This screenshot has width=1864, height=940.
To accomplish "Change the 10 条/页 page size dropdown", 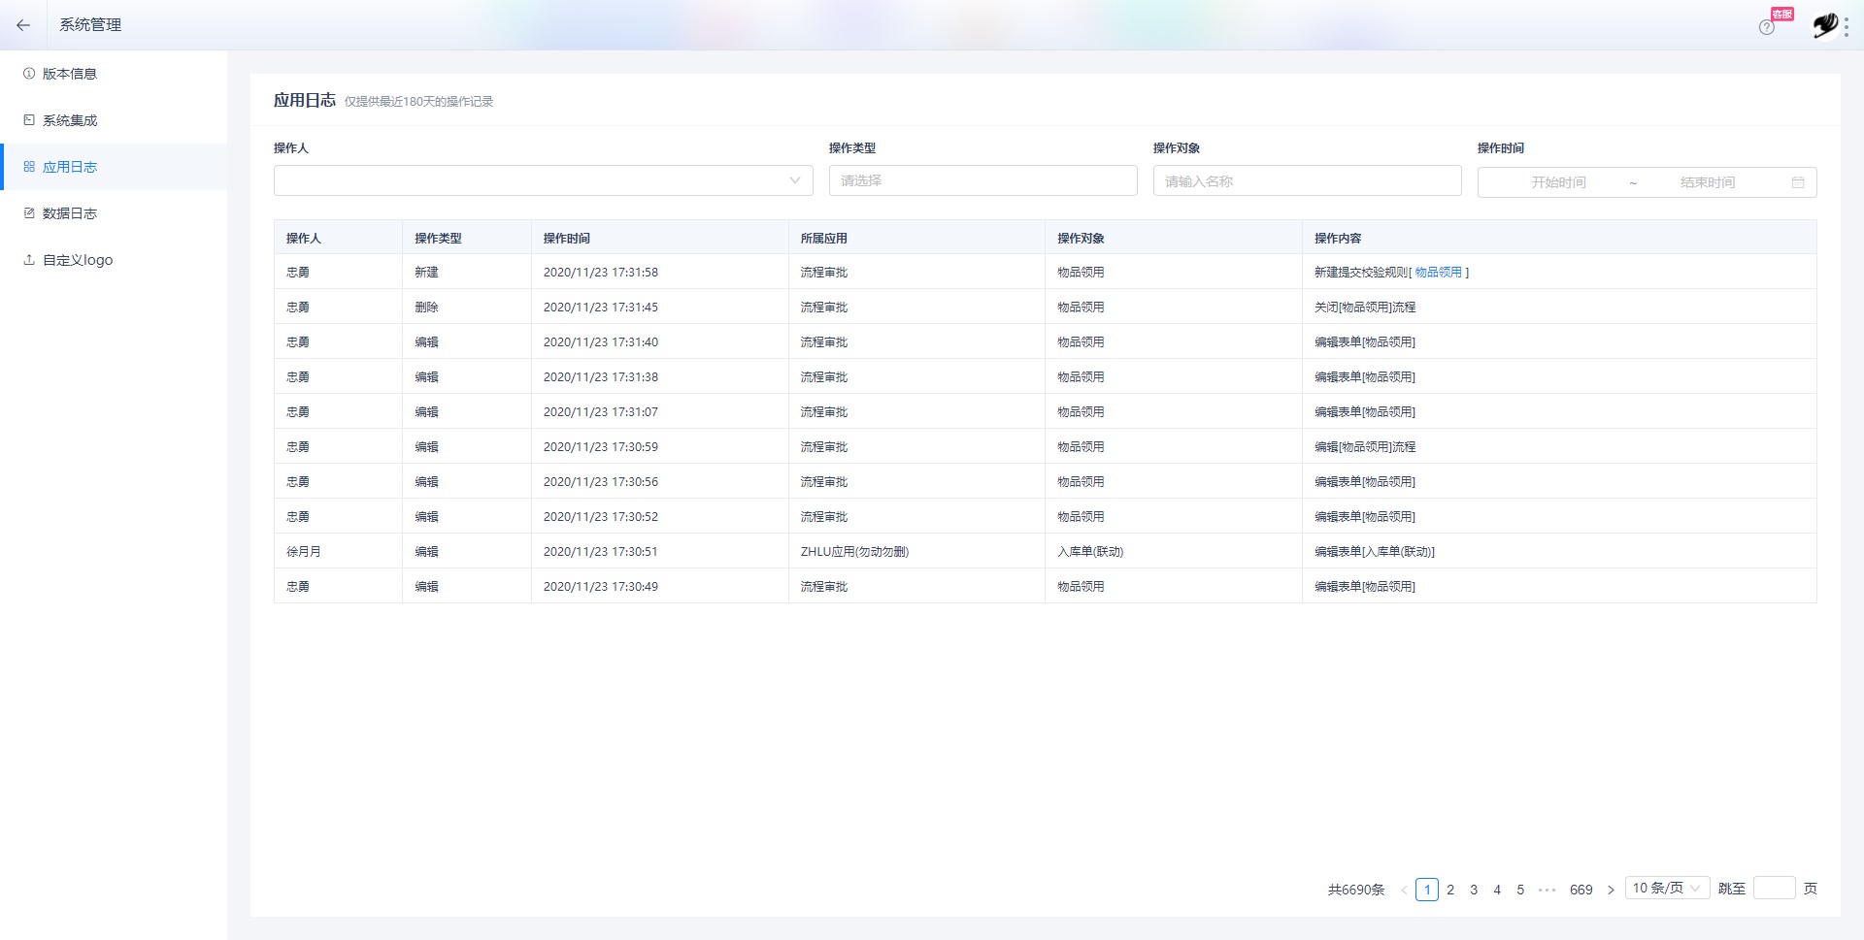I will click(x=1667, y=889).
